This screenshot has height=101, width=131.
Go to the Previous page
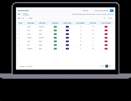click(x=102, y=66)
